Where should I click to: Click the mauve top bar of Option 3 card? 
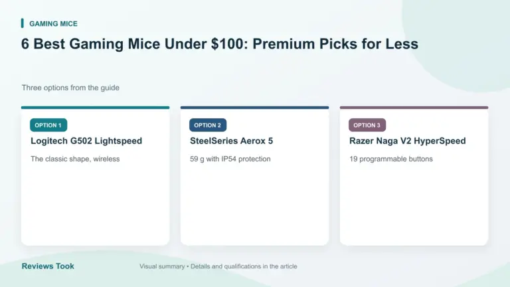(x=414, y=108)
